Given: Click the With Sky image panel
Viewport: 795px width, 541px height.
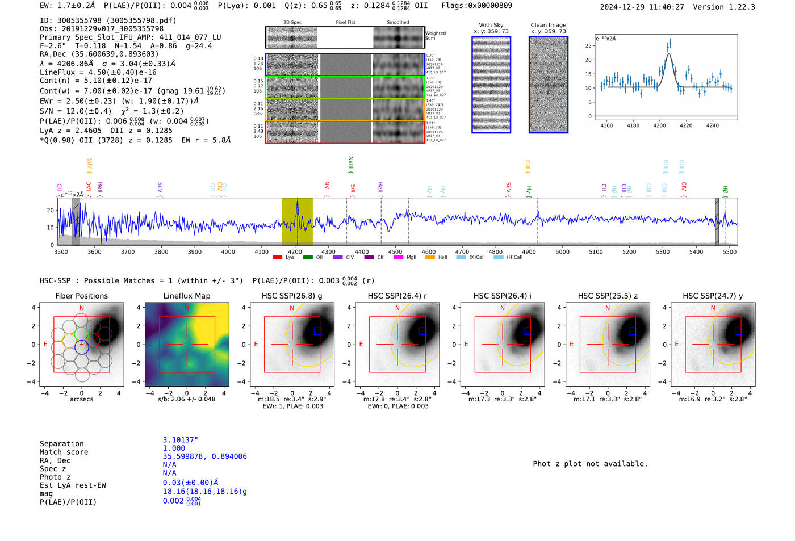Looking at the screenshot, I should tap(491, 85).
